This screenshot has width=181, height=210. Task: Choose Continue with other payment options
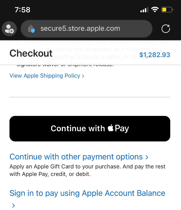coord(76,157)
